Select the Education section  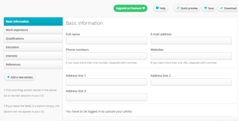[x=33, y=47]
